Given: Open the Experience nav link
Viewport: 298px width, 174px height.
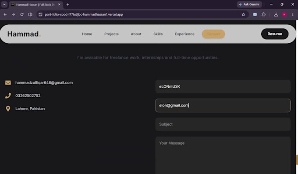Looking at the screenshot, I should 184,34.
